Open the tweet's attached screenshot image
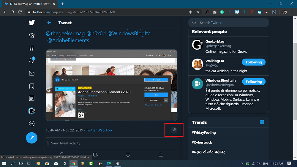The height and width of the screenshot is (167, 297). [x=112, y=85]
